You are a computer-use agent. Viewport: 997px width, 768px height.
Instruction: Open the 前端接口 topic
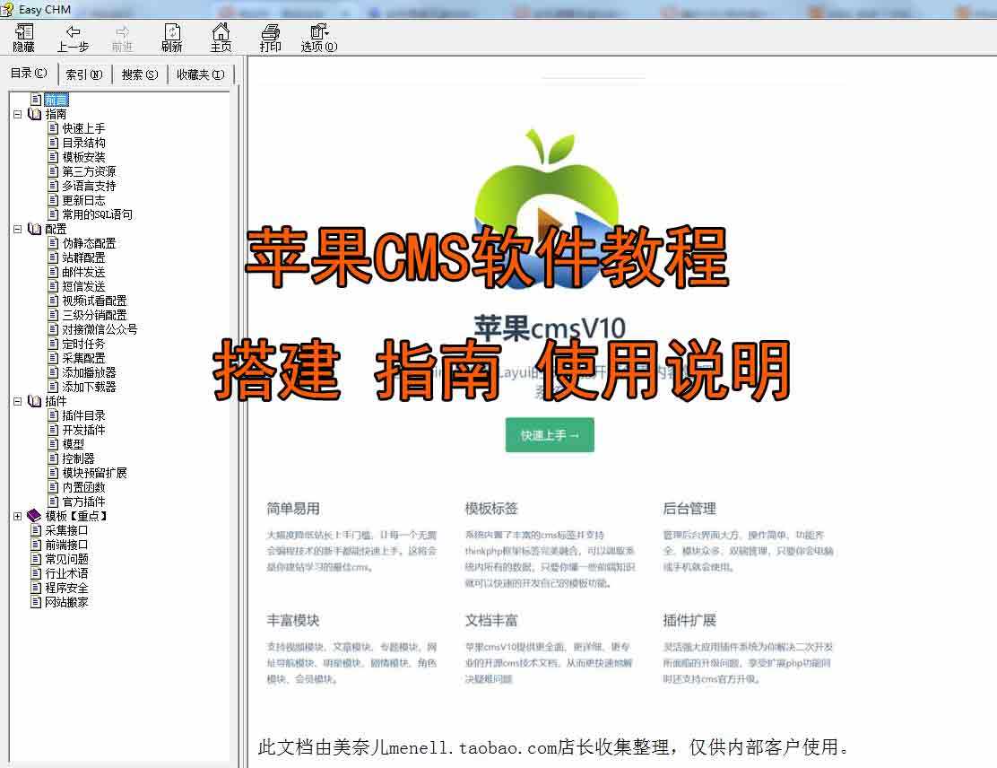pyautogui.click(x=66, y=545)
